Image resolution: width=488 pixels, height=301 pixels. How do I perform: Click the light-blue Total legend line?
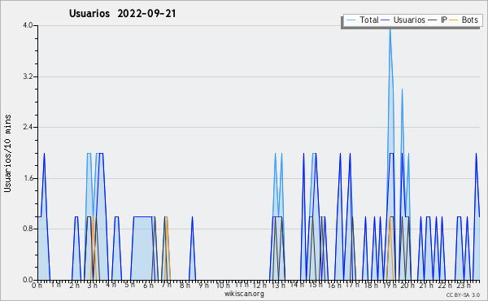pyautogui.click(x=351, y=20)
